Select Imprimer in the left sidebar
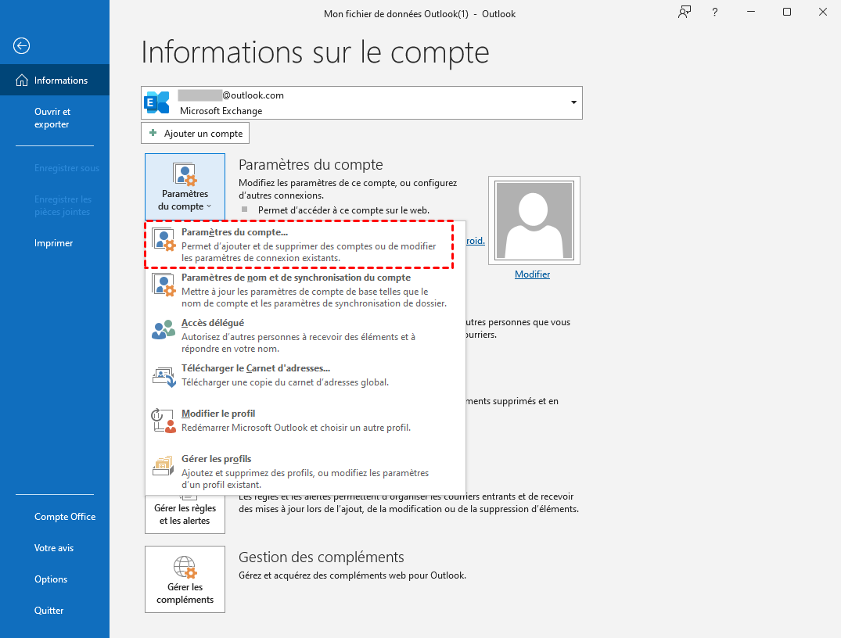Viewport: 841px width, 638px height. (x=55, y=243)
